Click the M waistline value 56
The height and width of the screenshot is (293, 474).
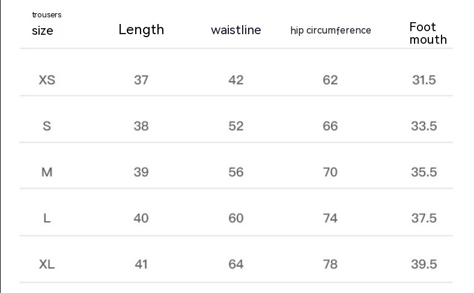pos(236,172)
